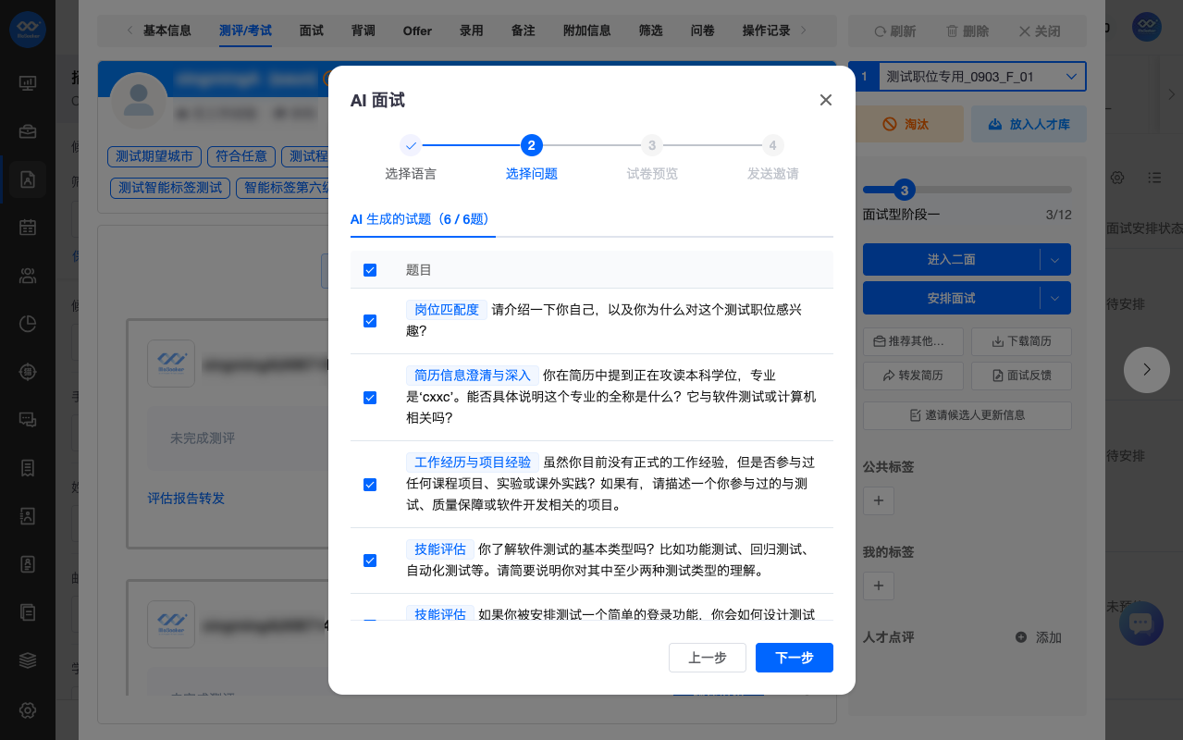Click step 4 发送邀请 indicator
The image size is (1183, 740).
(x=772, y=145)
